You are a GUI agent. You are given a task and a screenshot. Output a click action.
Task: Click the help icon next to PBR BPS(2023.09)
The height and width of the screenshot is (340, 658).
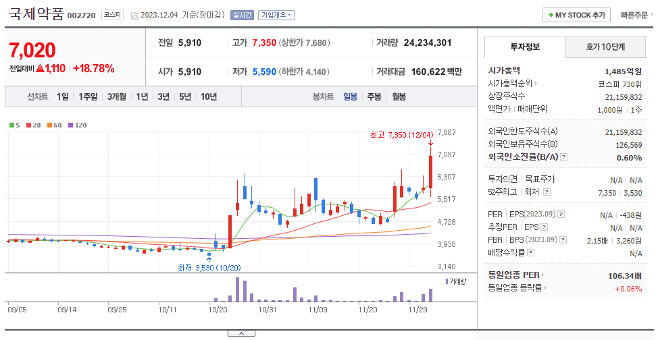pos(563,240)
